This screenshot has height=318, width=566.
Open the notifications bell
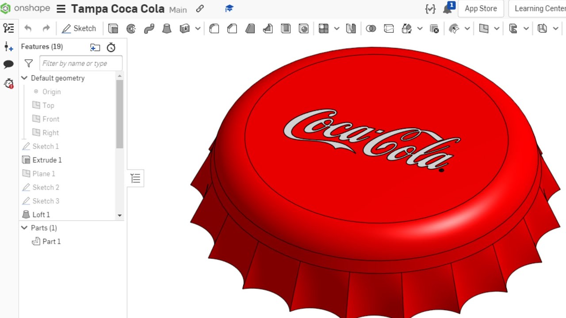[x=447, y=9]
